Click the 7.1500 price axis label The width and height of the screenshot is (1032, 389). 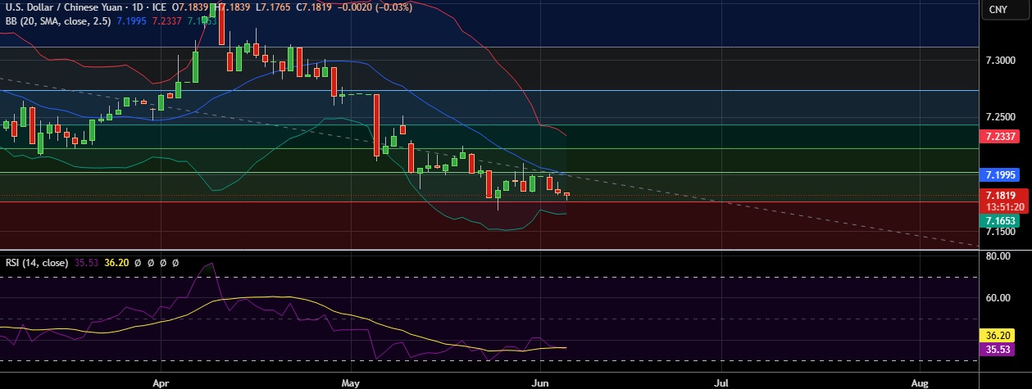pyautogui.click(x=1000, y=233)
